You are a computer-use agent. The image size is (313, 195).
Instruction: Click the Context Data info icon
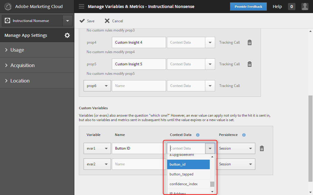198,135
